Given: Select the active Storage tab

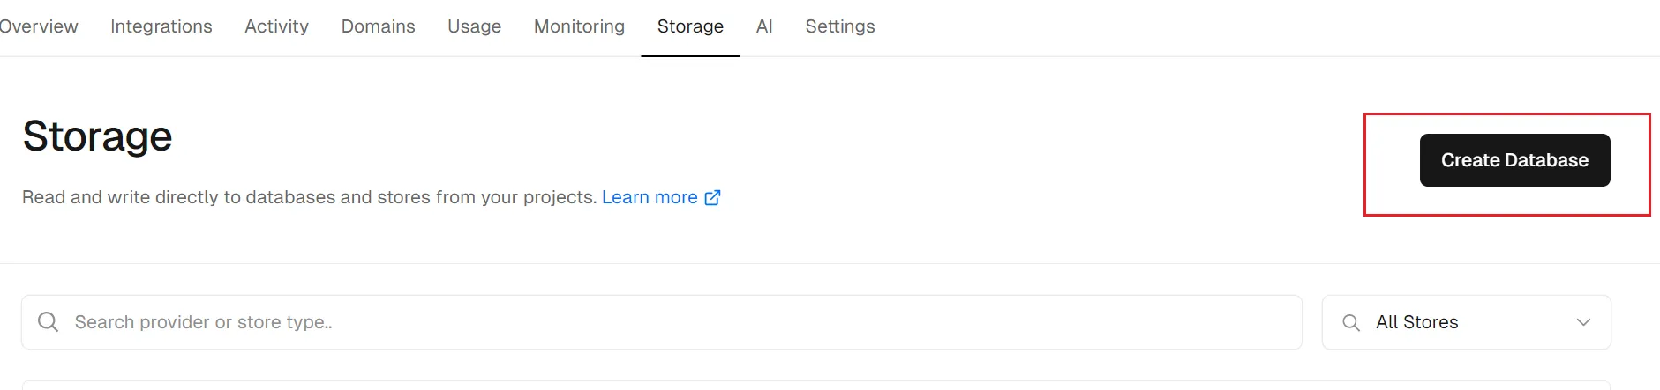Looking at the screenshot, I should click(x=690, y=26).
